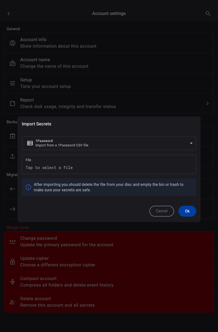Open the search magnifier icon
This screenshot has height=332, width=218.
pyautogui.click(x=208, y=14)
